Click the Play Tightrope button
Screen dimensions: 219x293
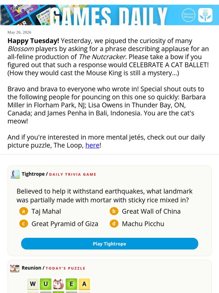(x=109, y=244)
